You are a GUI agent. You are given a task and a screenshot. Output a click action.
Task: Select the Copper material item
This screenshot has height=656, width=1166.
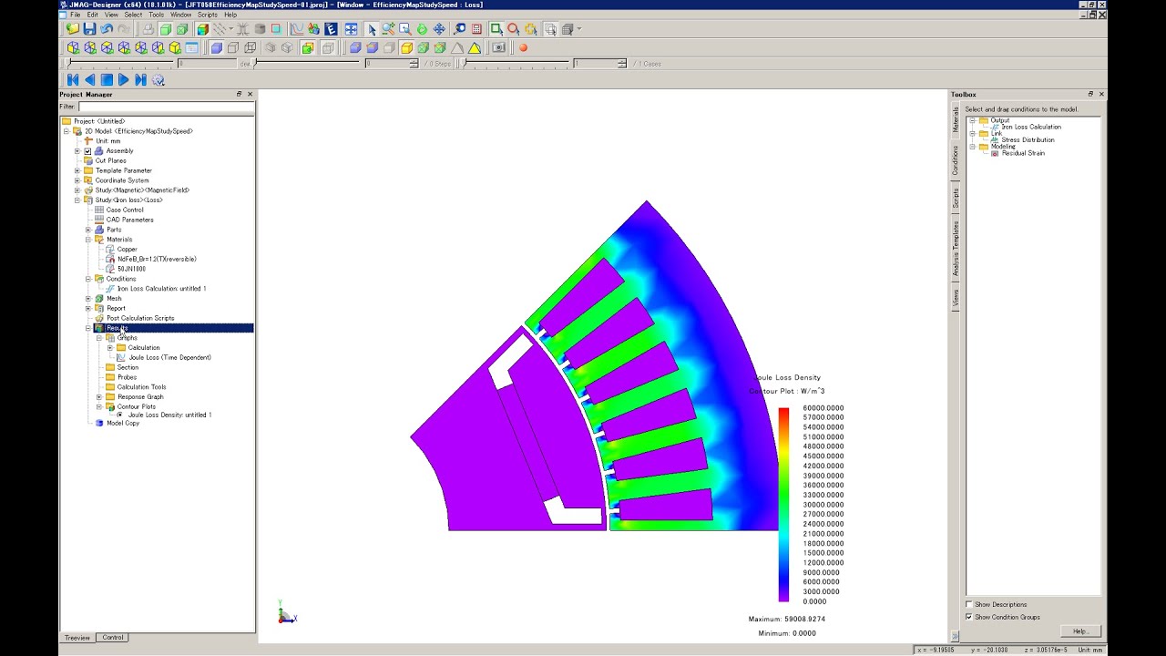point(127,249)
